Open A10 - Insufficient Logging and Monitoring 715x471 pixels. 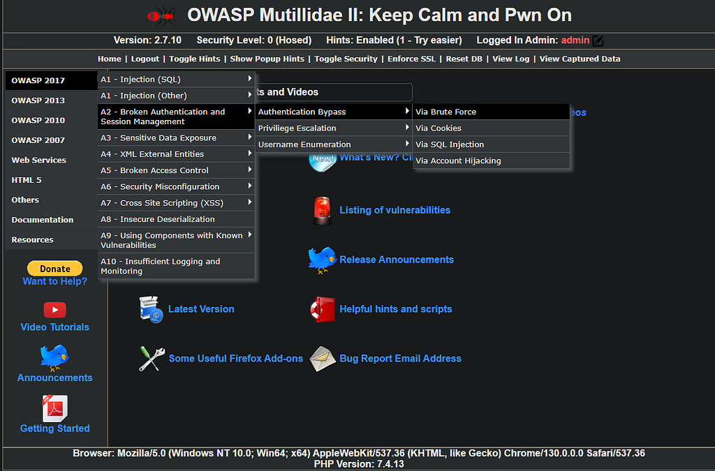(x=176, y=266)
